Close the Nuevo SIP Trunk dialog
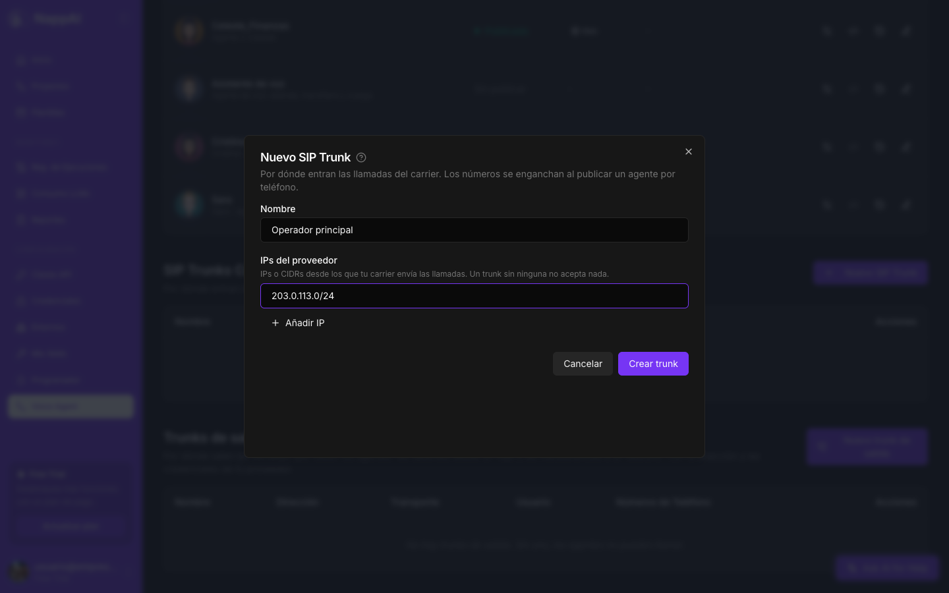The height and width of the screenshot is (593, 949). 689,152
